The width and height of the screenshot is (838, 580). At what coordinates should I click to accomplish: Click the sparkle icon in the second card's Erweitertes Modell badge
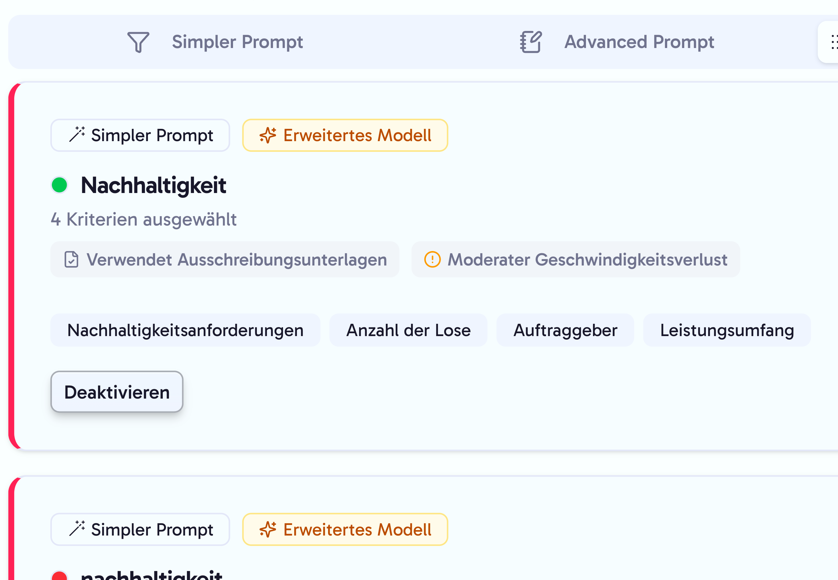tap(268, 529)
